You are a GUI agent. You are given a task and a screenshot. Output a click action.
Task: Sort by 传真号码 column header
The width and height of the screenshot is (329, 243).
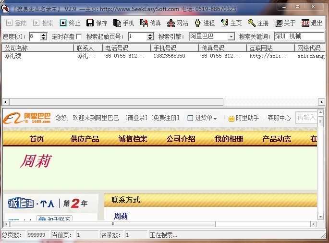click(222, 48)
